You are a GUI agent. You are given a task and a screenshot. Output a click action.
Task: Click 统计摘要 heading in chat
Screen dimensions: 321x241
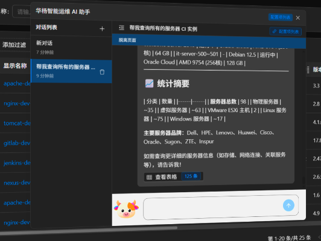click(173, 84)
